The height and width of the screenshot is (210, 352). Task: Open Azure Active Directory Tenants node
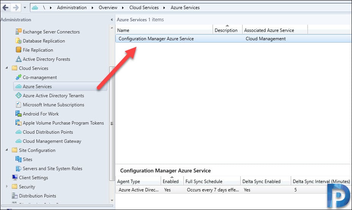(x=53, y=96)
